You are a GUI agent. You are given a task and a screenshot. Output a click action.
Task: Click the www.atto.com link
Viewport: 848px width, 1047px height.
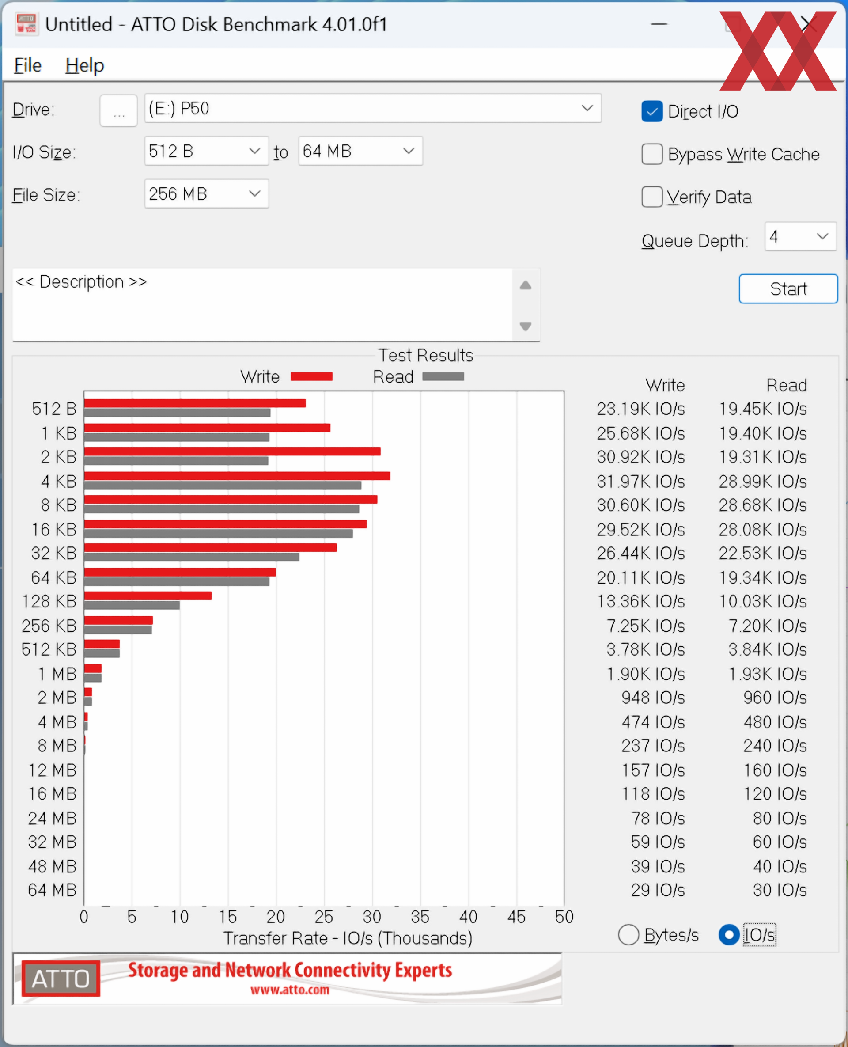tap(290, 990)
